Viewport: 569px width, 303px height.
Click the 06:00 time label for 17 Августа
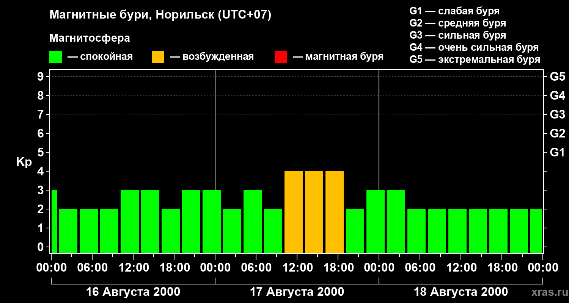click(x=256, y=267)
